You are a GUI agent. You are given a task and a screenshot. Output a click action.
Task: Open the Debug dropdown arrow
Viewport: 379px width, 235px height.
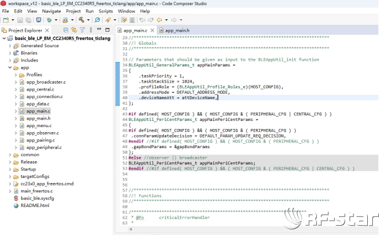point(56,20)
